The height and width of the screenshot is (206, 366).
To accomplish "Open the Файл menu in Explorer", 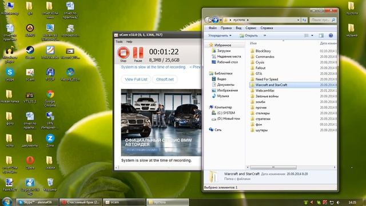I will pyautogui.click(x=212, y=28).
